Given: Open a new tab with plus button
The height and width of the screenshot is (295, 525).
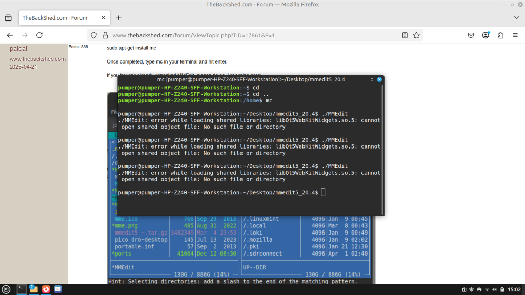Looking at the screenshot, I should [119, 18].
